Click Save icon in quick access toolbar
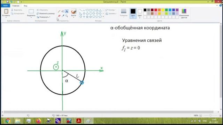This screenshot has width=223, height=125. (x=8, y=2)
